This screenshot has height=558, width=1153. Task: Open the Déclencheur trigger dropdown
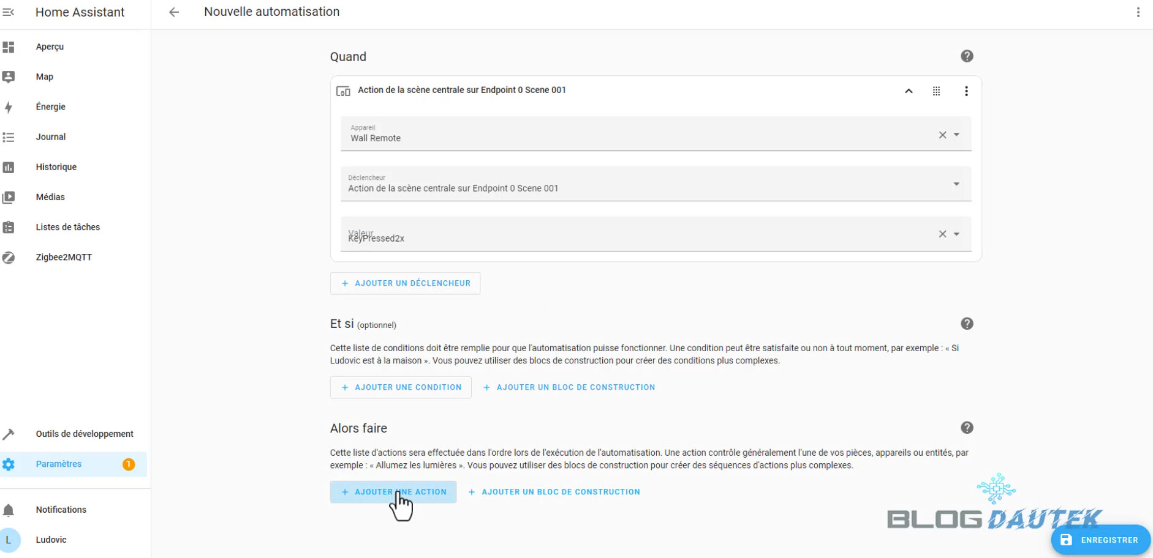pyautogui.click(x=956, y=184)
